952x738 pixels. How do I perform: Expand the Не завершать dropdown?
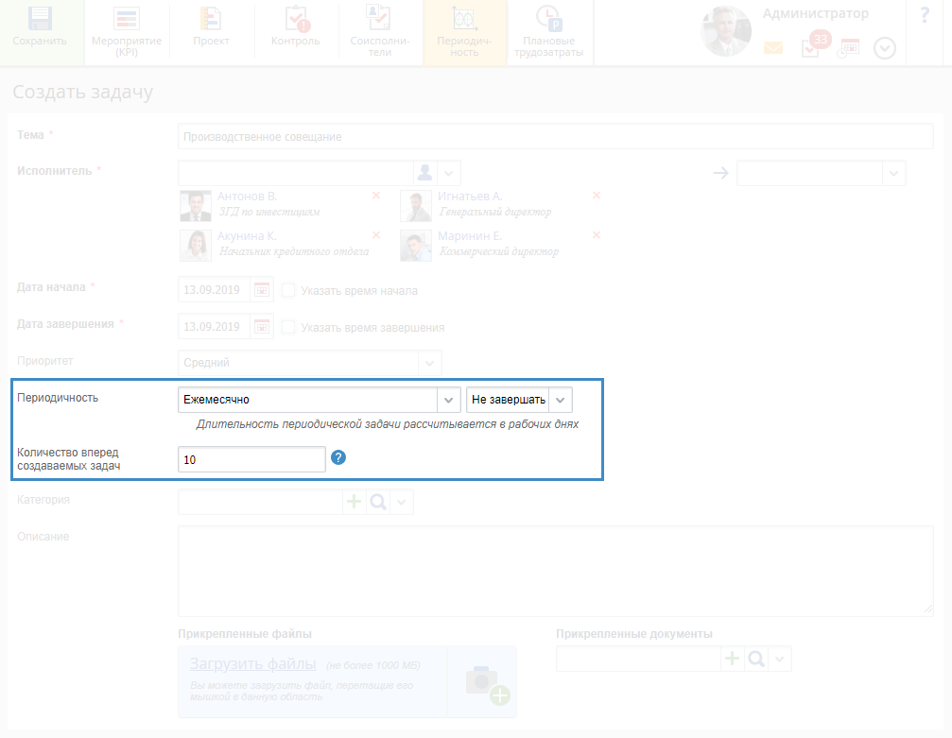click(x=560, y=400)
